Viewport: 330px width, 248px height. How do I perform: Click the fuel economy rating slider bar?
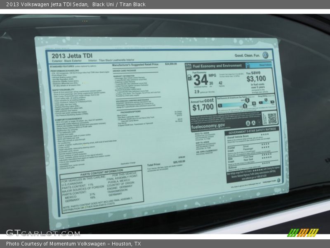coord(237,105)
